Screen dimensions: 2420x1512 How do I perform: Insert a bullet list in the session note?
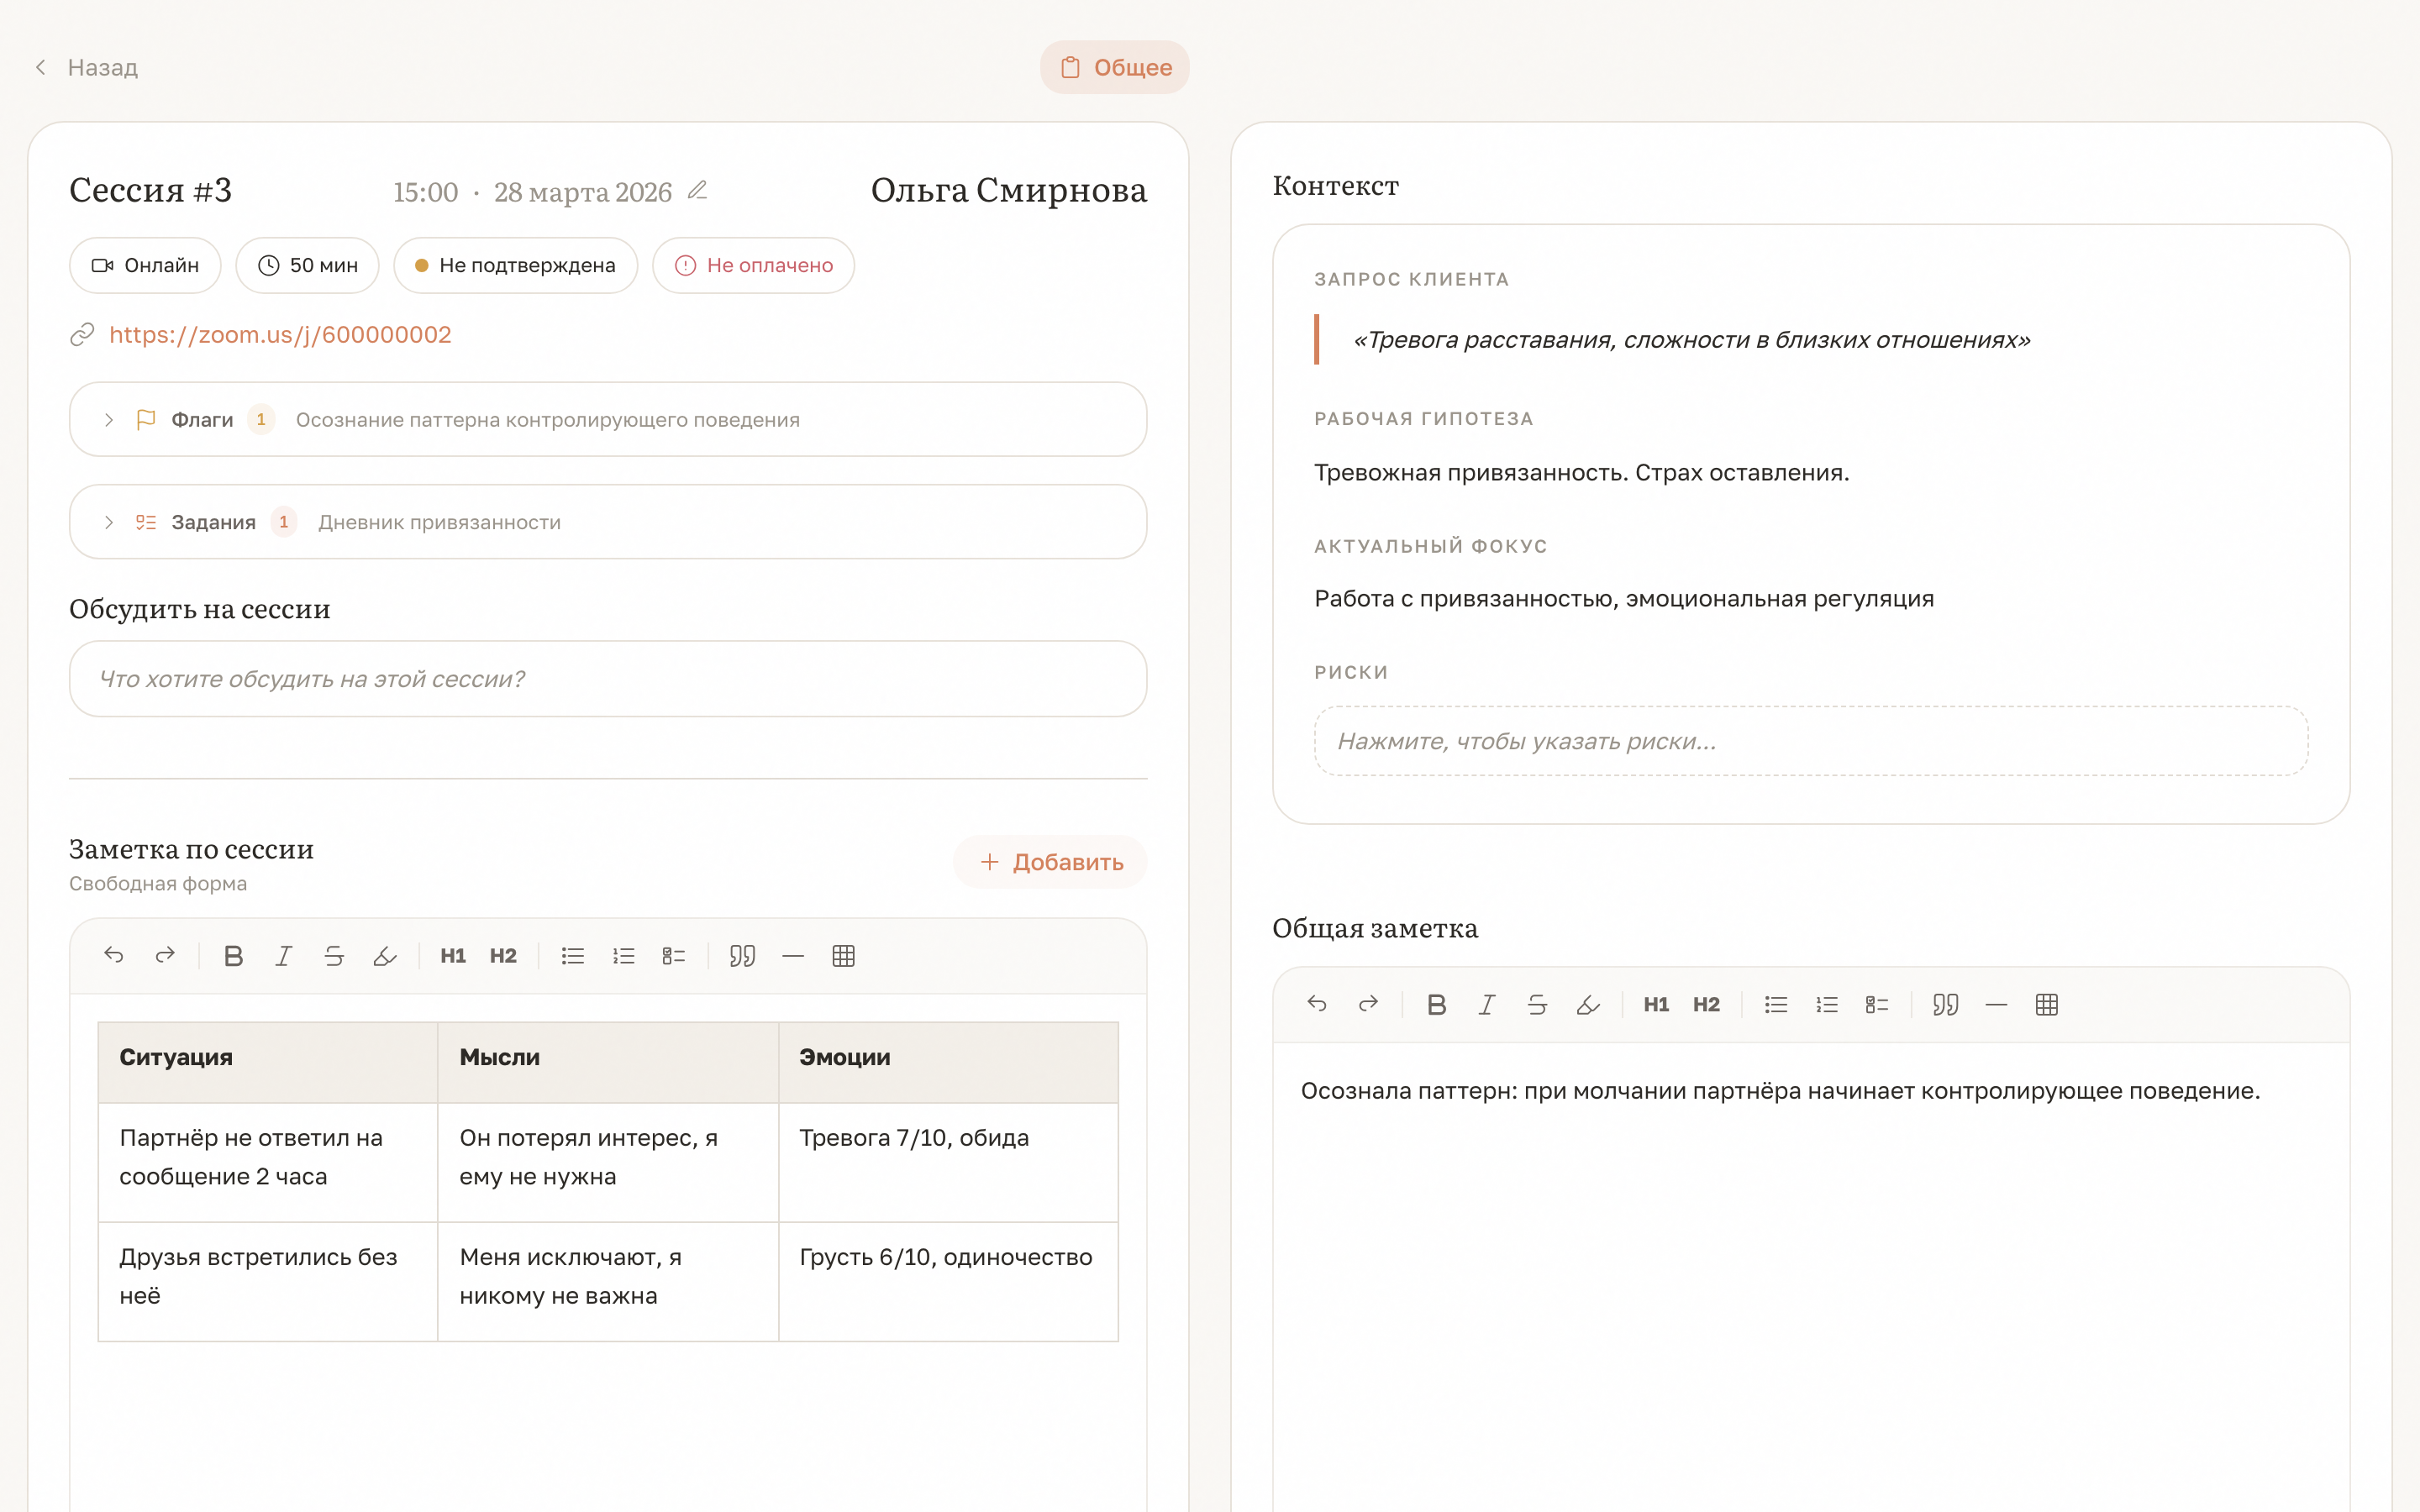(x=573, y=955)
